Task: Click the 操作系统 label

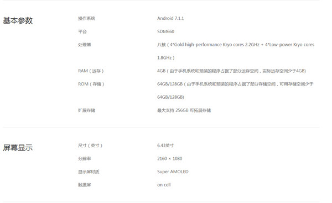Action: tap(87, 18)
